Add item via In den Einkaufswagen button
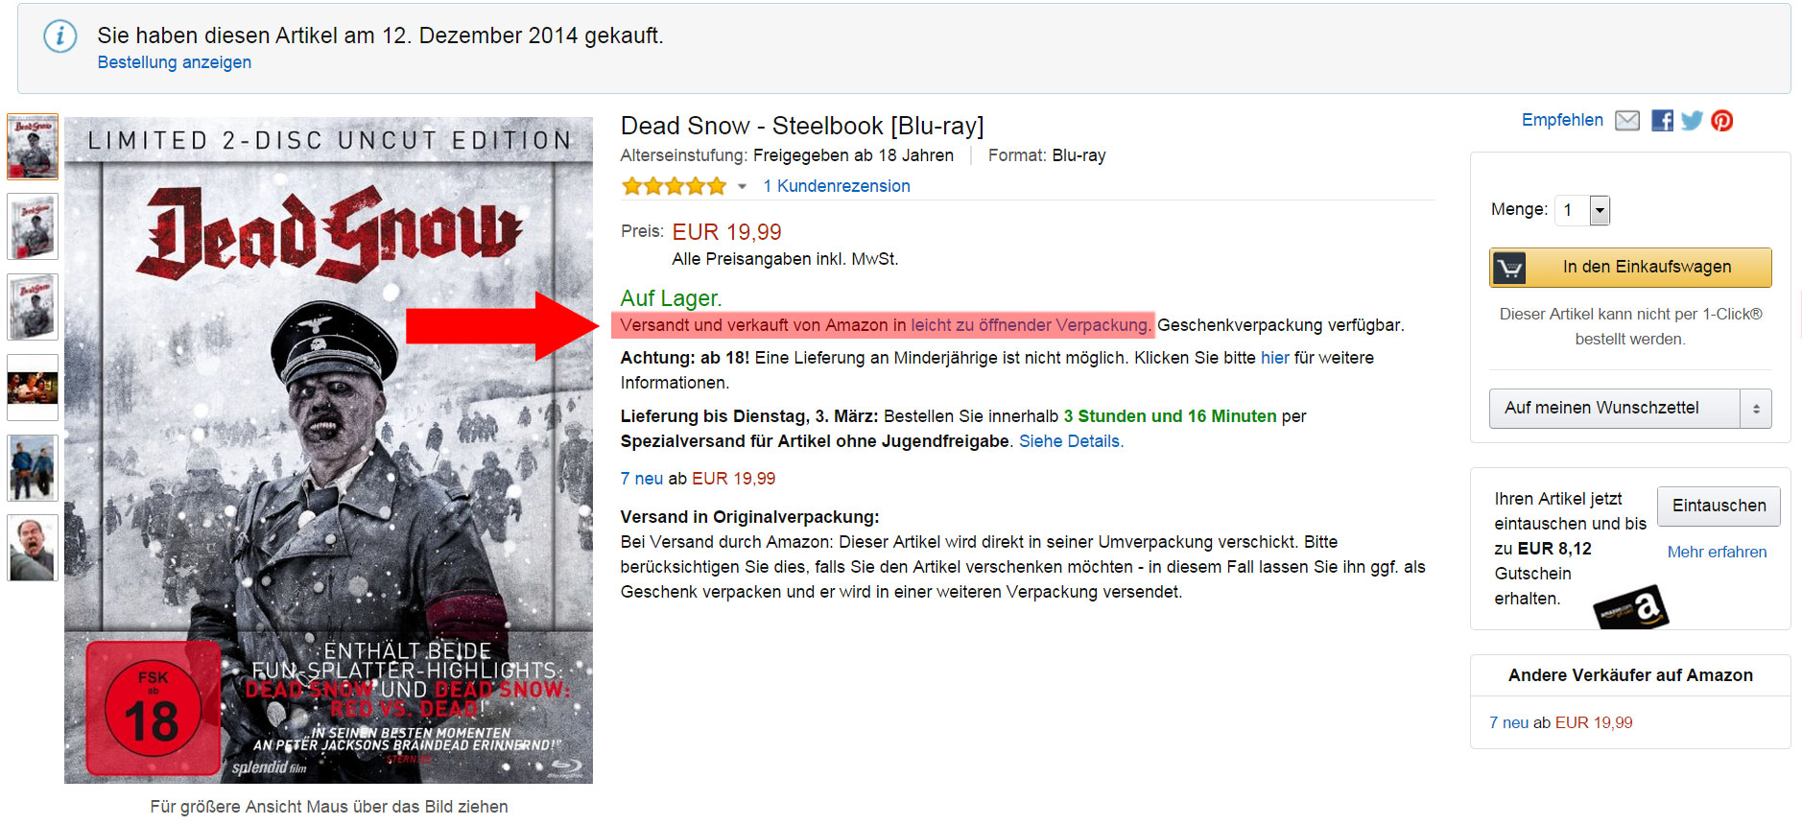Image resolution: width=1802 pixels, height=825 pixels. [1630, 268]
